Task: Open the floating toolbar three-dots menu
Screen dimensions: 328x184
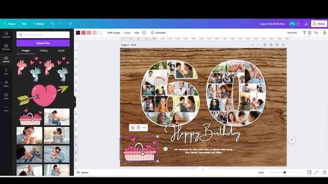Action: tap(144, 127)
